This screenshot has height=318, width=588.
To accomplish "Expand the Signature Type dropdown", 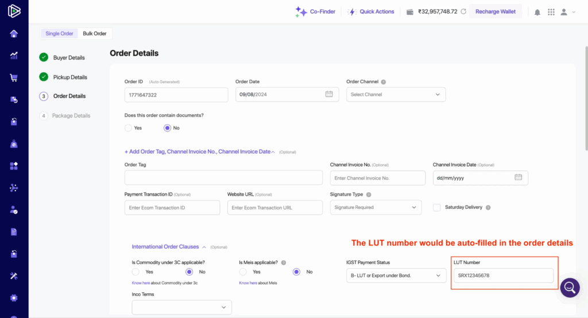I will [376, 208].
